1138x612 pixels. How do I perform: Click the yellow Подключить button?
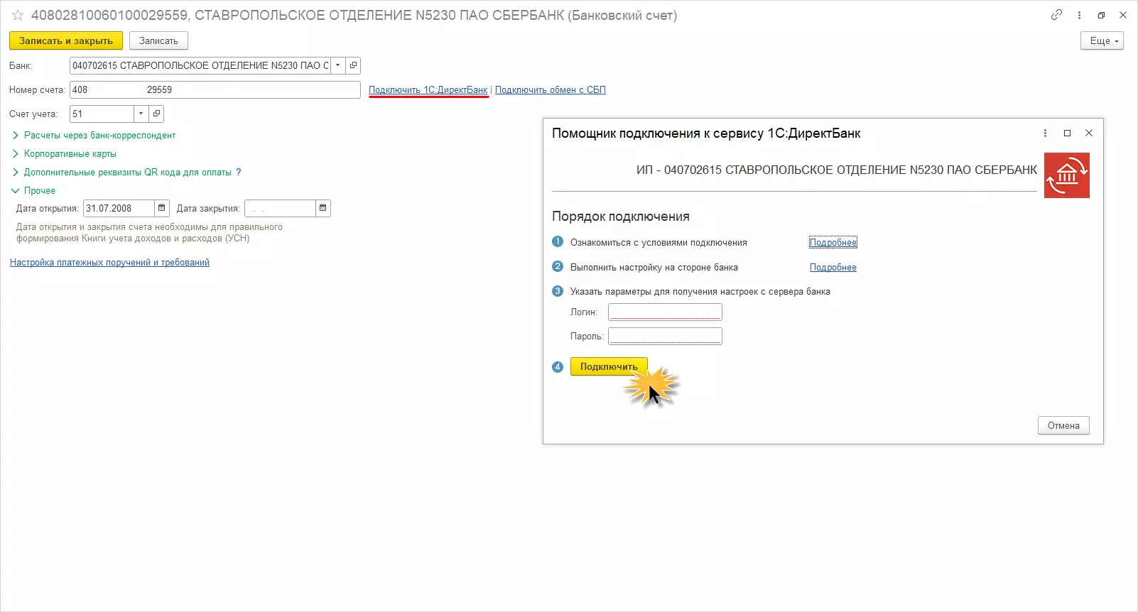[x=609, y=366]
